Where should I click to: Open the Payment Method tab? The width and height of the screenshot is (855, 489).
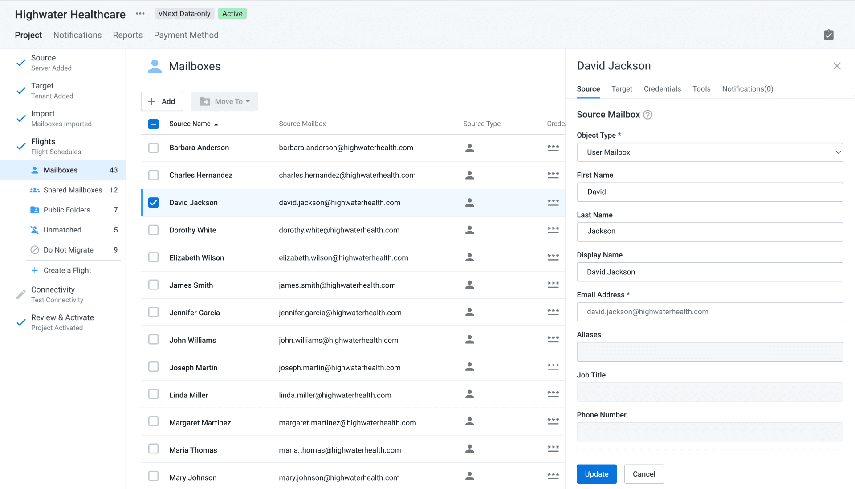coord(186,35)
